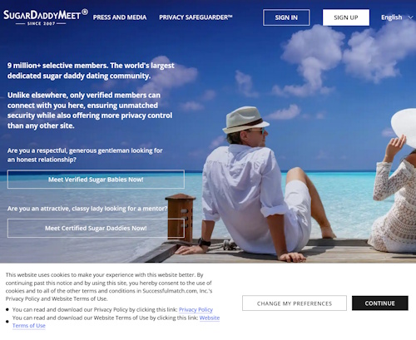Accept cookies with the Continue button
This screenshot has width=416, height=340.
[x=380, y=303]
